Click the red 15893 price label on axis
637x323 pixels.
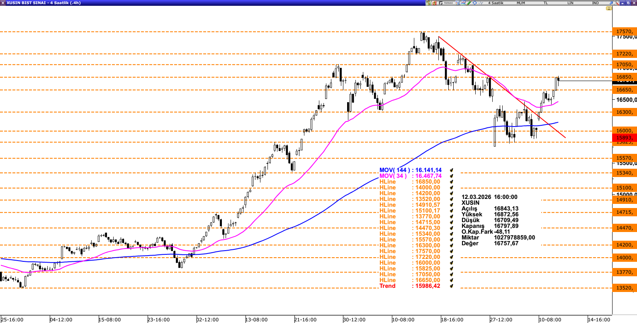624,138
